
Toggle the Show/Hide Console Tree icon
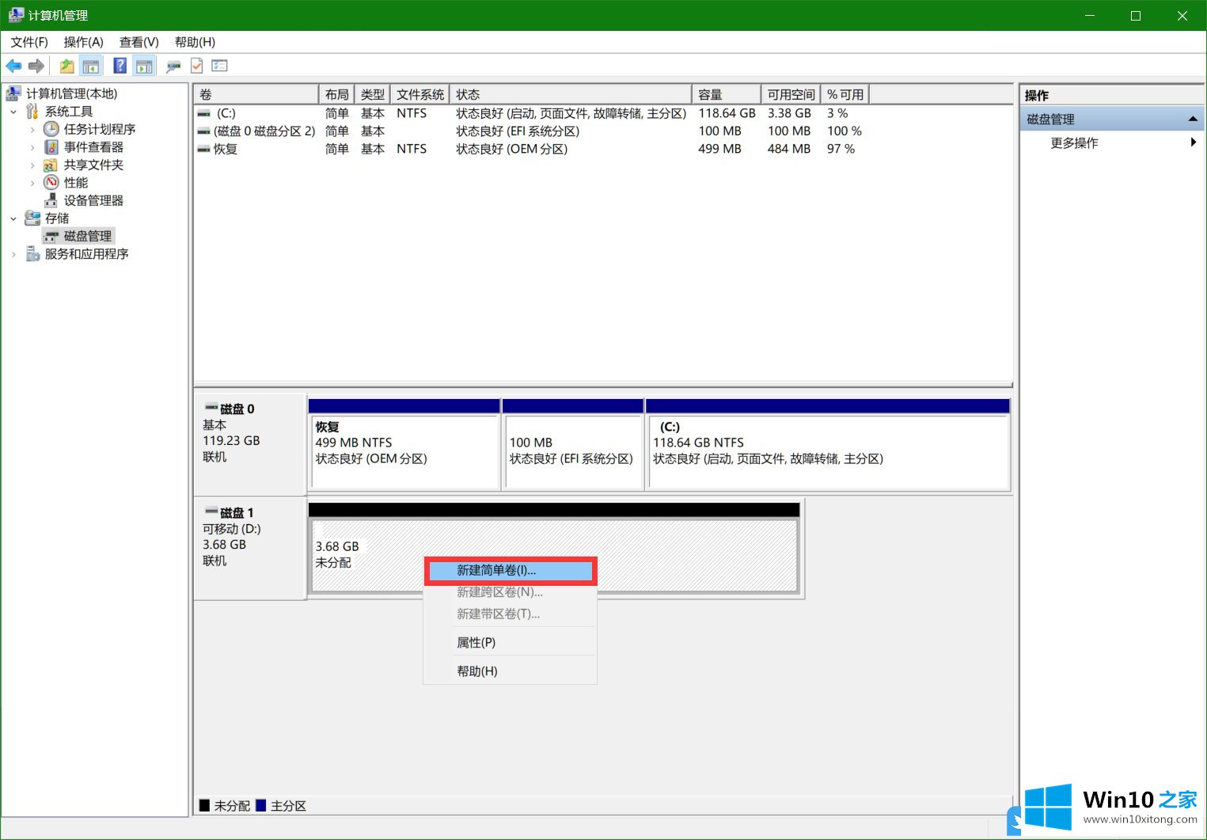coord(91,67)
